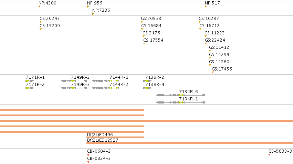Select the 7144R-2 transcript model
293x164 pixels.
click(106, 88)
